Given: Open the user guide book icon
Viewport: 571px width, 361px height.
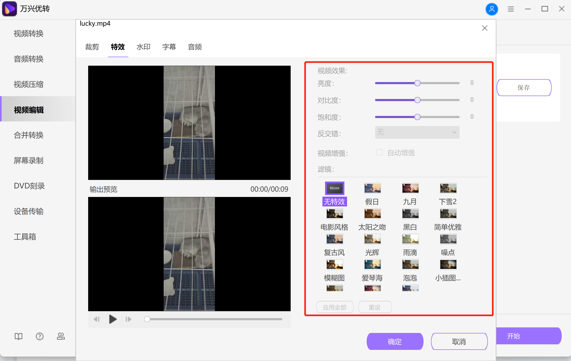Looking at the screenshot, I should [18, 336].
